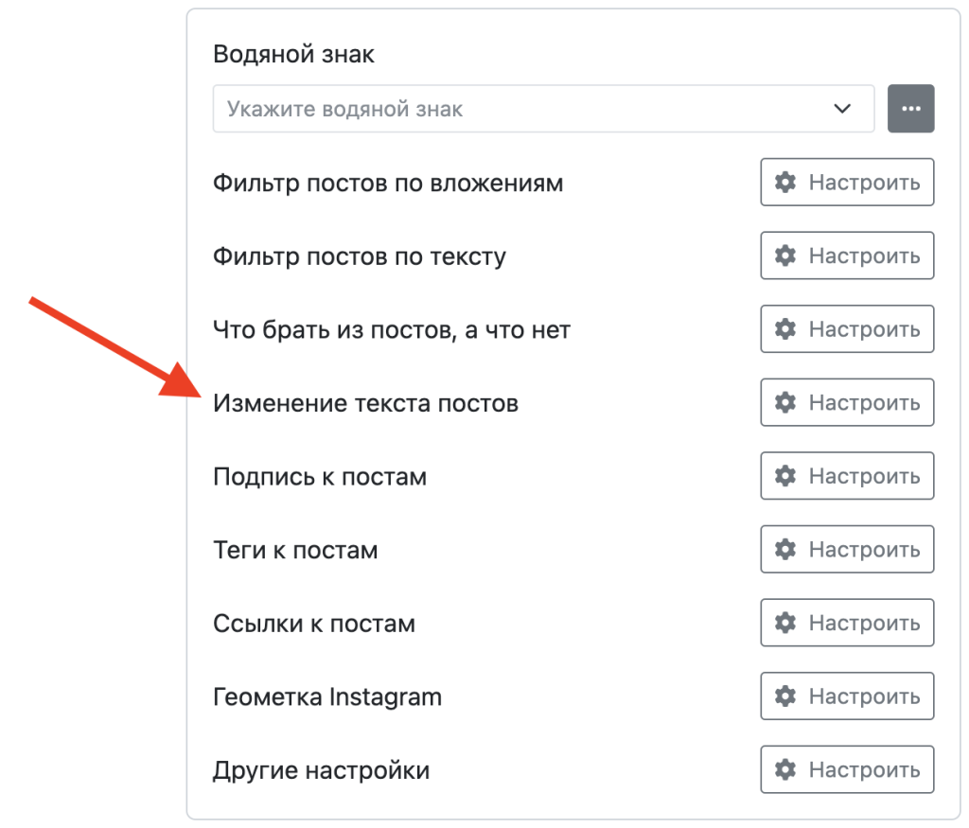
Task: Open Instagram geotag configure button
Action: pyautogui.click(x=847, y=696)
